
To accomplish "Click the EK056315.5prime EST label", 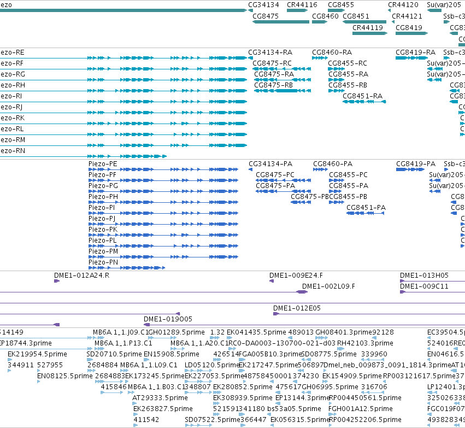I will 300,420.
